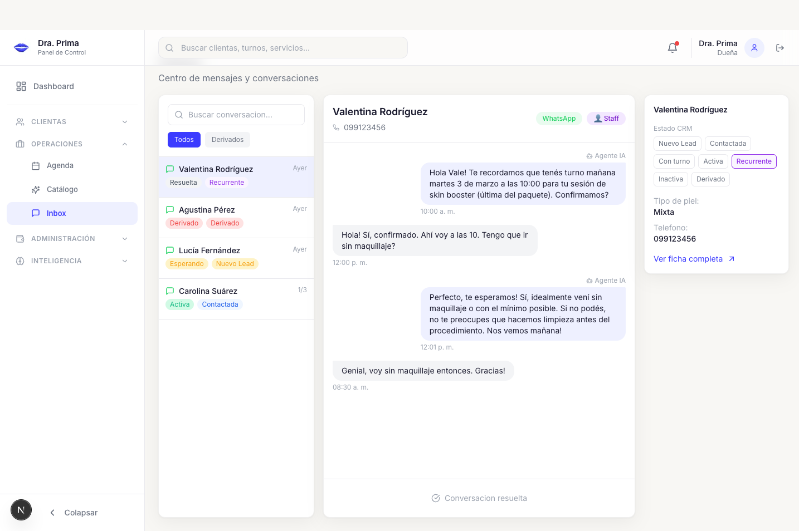Click the logout icon in the header
The image size is (799, 531).
[779, 48]
